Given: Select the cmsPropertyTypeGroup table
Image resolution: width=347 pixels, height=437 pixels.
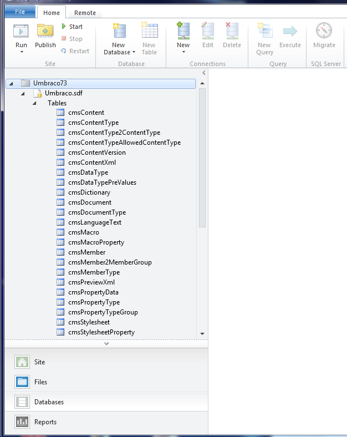Looking at the screenshot, I should 103,312.
